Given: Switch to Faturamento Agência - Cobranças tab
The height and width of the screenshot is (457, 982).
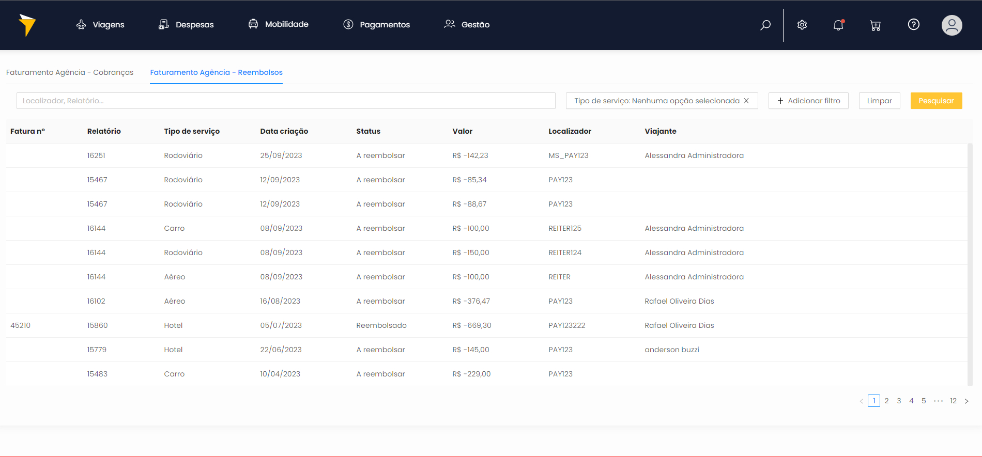Looking at the screenshot, I should [70, 72].
